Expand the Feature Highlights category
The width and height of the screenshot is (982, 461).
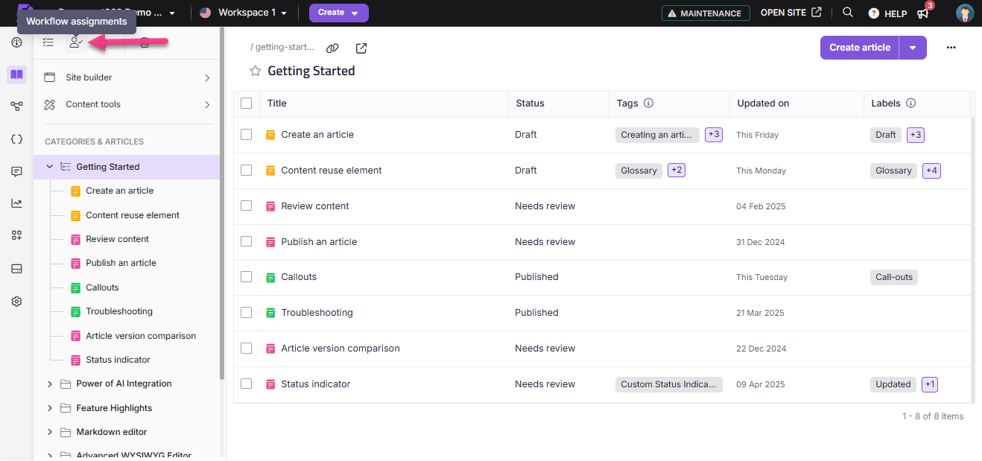[50, 408]
